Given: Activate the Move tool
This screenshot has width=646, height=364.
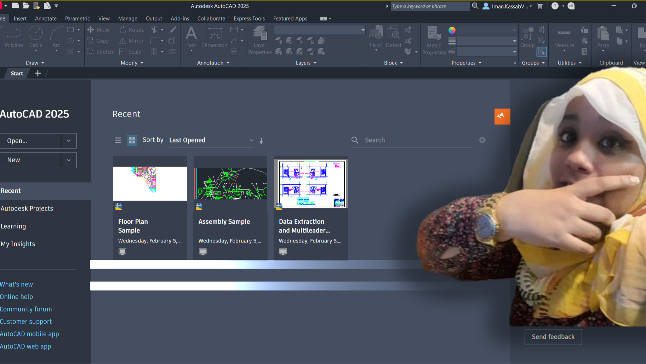Looking at the screenshot, I should (99, 30).
